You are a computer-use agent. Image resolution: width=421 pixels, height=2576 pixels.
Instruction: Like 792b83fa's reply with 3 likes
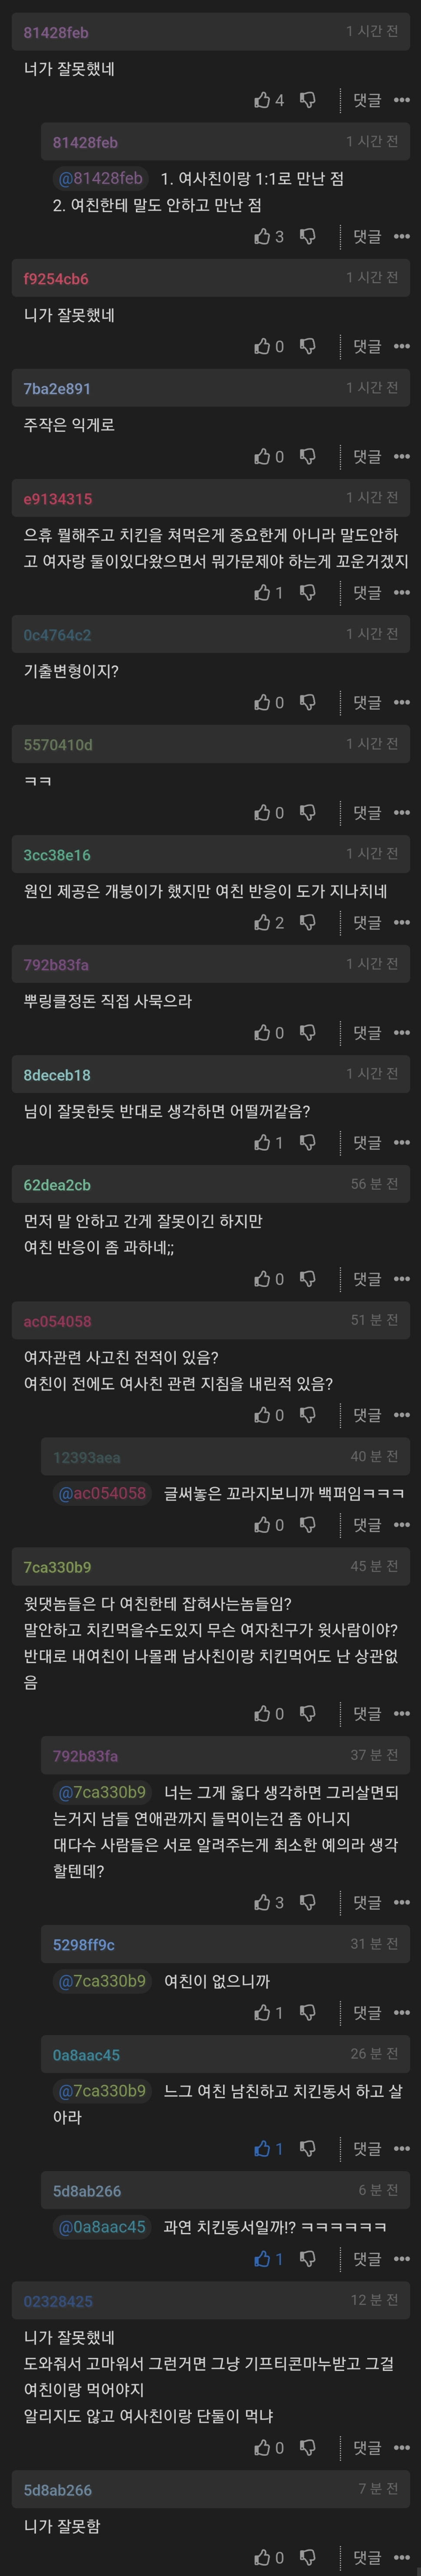click(263, 1902)
